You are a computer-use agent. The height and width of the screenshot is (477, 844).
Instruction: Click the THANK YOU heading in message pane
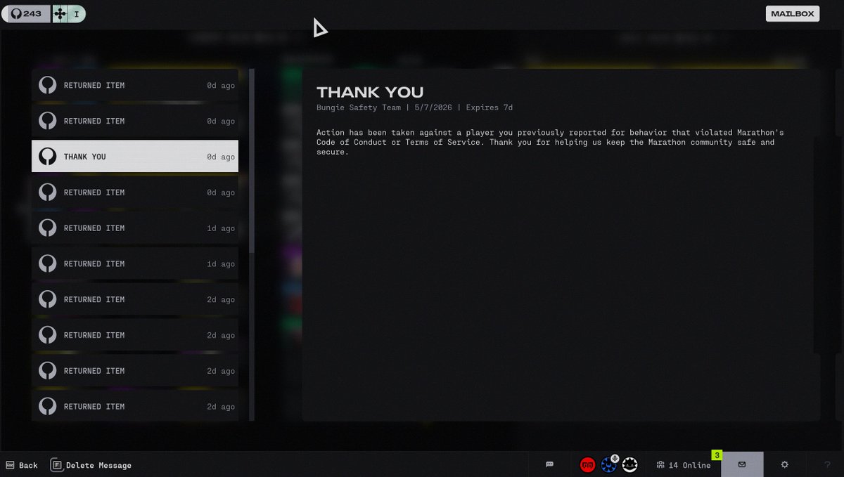coord(370,92)
